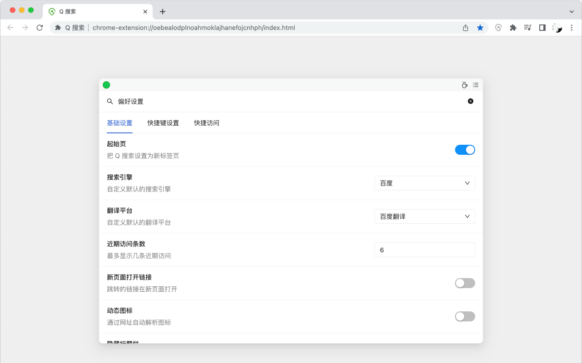
Task: Select the Q 搜索 browser tab
Action: [x=98, y=12]
